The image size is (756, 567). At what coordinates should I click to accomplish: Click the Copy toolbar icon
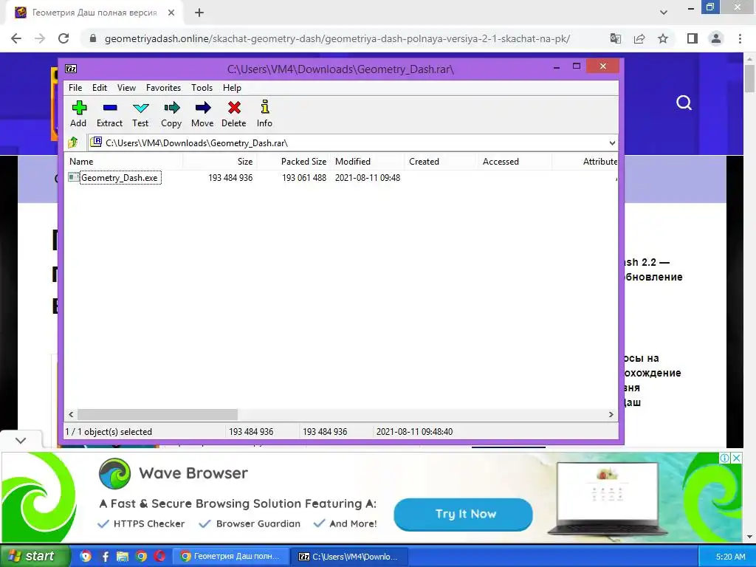click(x=171, y=114)
